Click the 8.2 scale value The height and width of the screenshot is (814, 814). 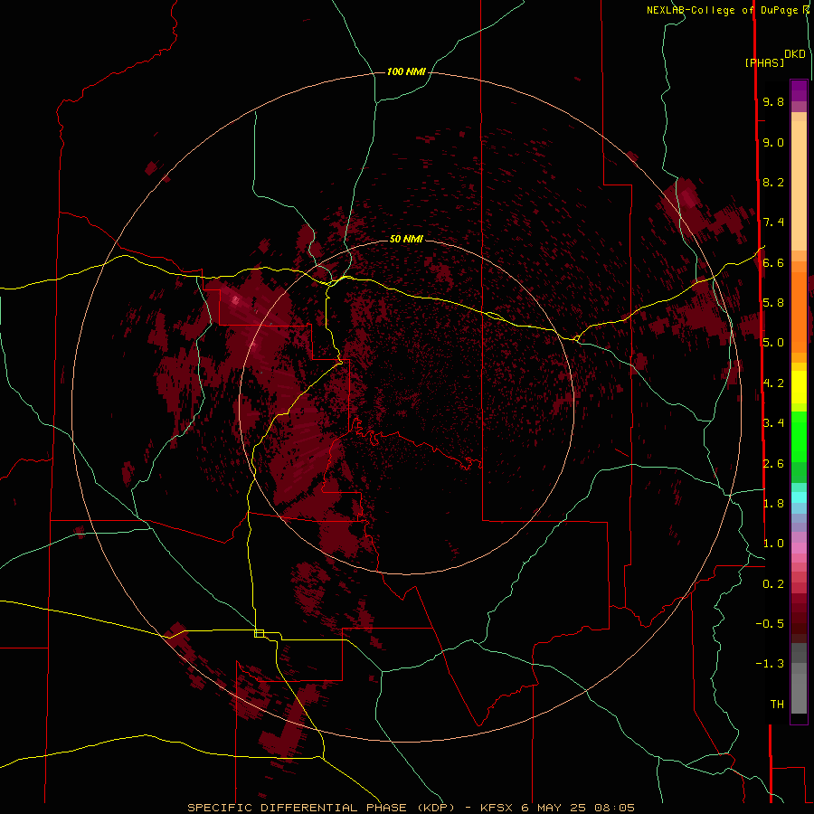click(x=773, y=182)
